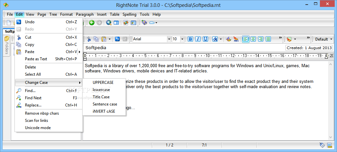Open the highlighter dropdown arrow
This screenshot has width=337, height=152.
point(295,39)
